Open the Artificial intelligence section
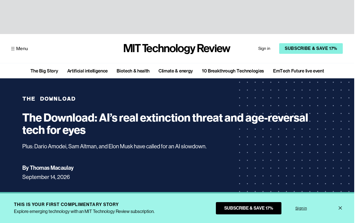The image size is (357, 223). pyautogui.click(x=87, y=71)
